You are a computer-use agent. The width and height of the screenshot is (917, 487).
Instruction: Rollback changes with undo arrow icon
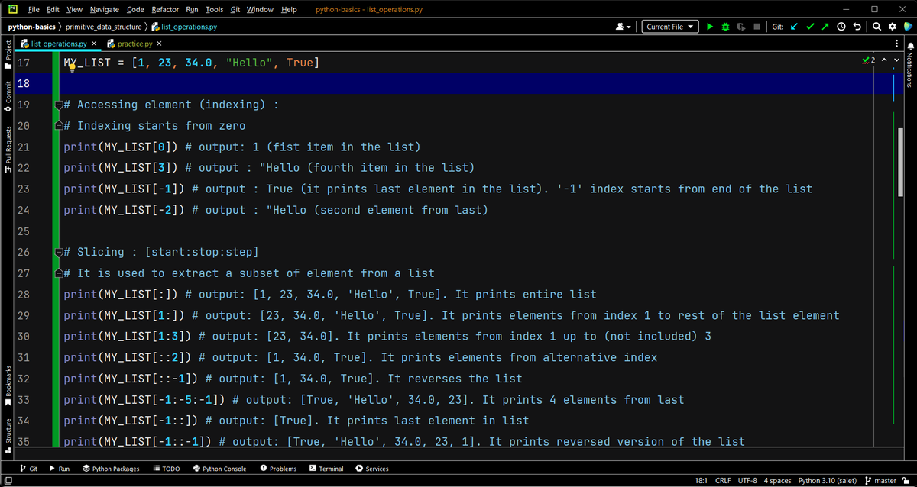point(857,27)
